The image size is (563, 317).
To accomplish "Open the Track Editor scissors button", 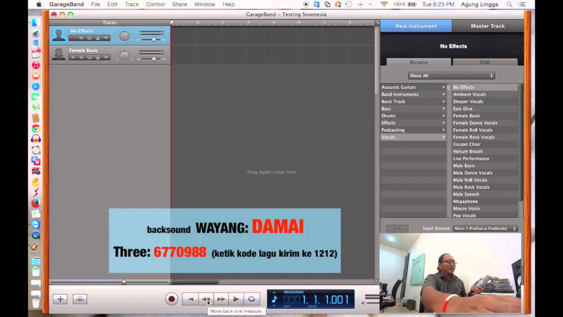I will click(x=80, y=299).
